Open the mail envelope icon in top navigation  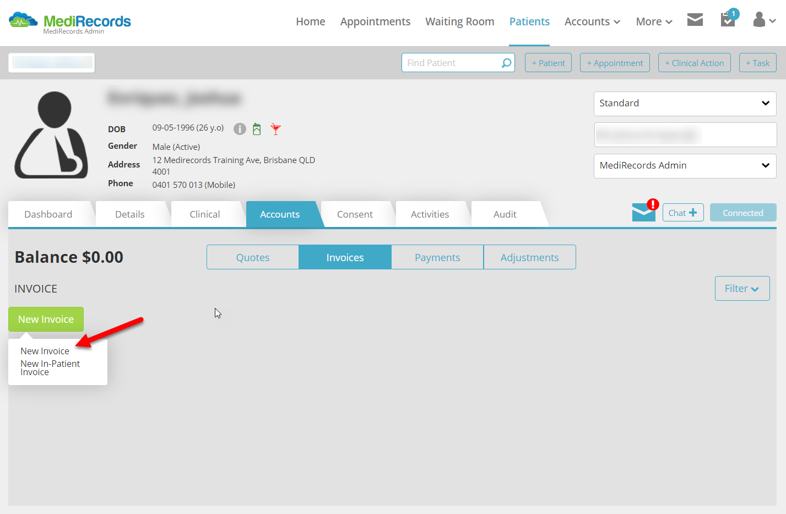(695, 20)
